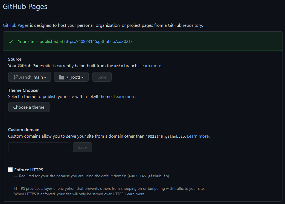The width and height of the screenshot is (285, 204).
Task: Click the Theme Chooser heading
Action: click(x=24, y=90)
